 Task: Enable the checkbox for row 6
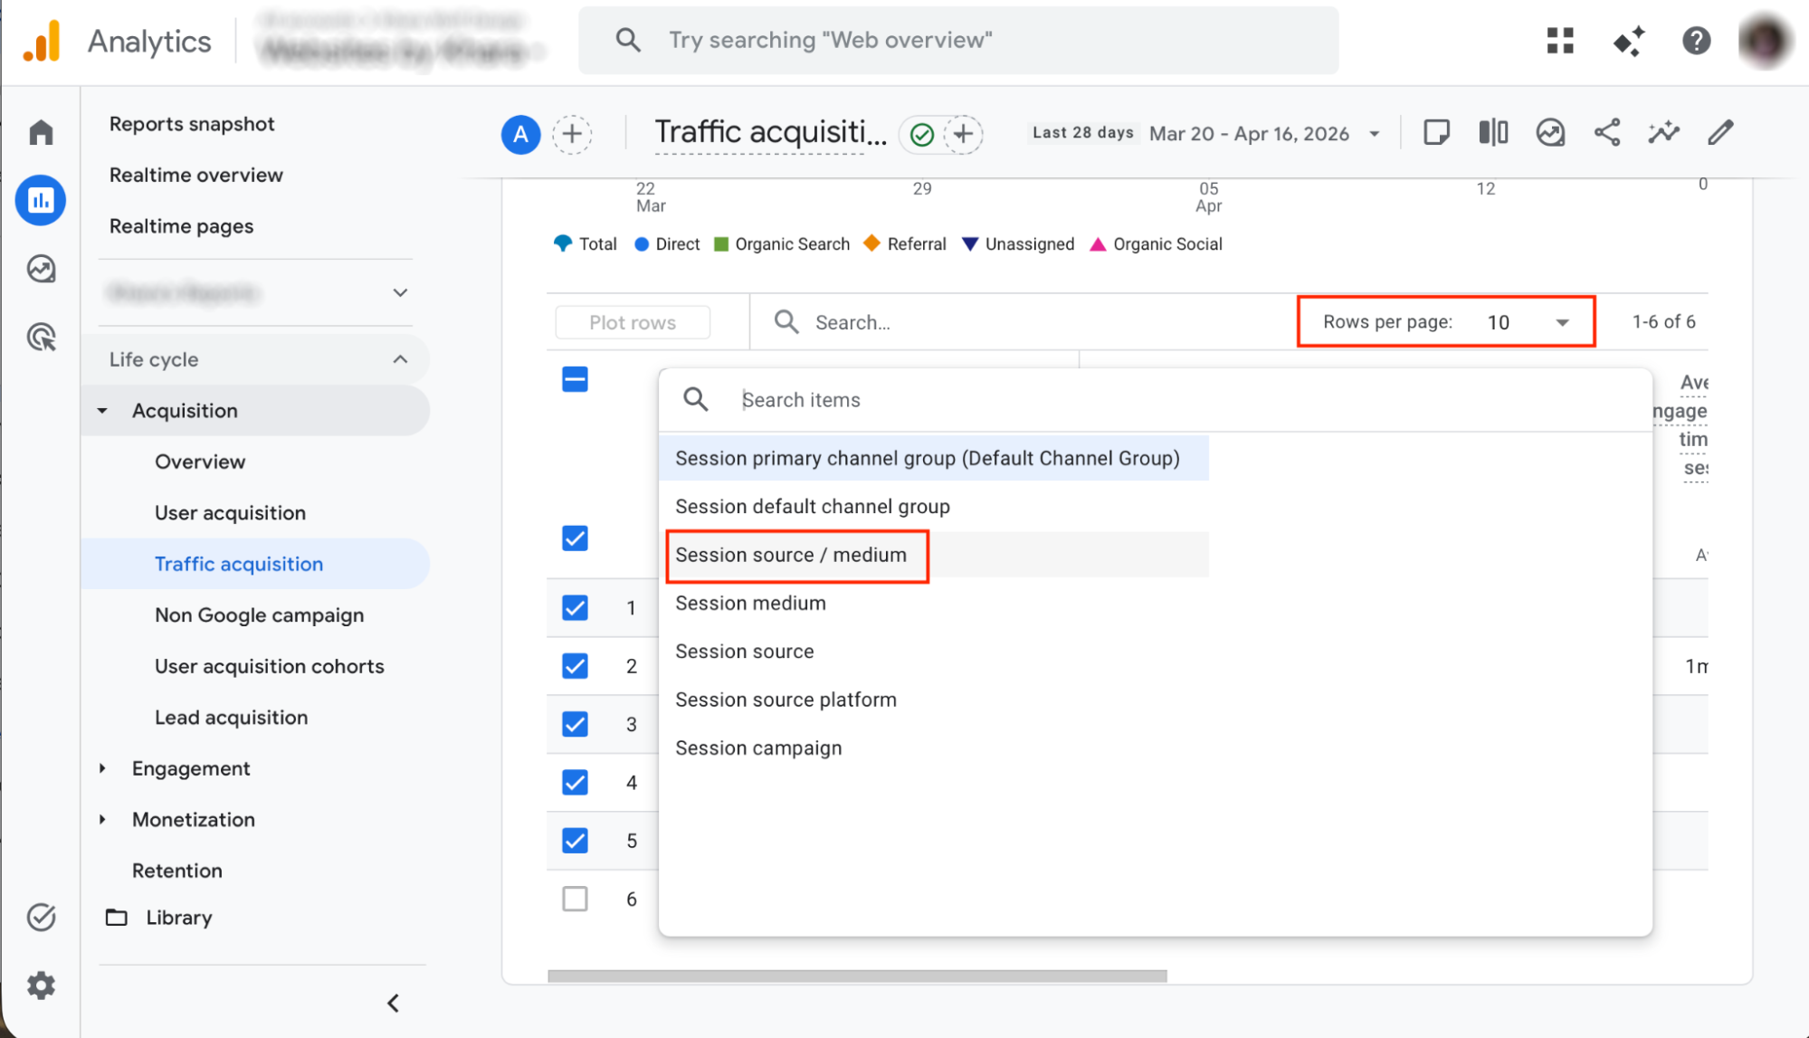(x=575, y=899)
